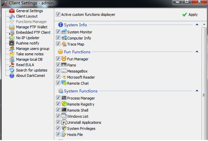Disable the Hosts File checkbox
The image size is (208, 141).
tap(58, 134)
